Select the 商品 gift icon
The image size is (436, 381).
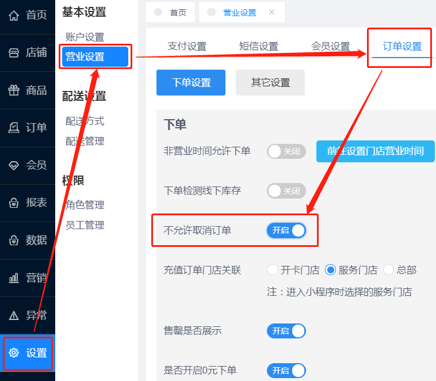click(x=14, y=90)
